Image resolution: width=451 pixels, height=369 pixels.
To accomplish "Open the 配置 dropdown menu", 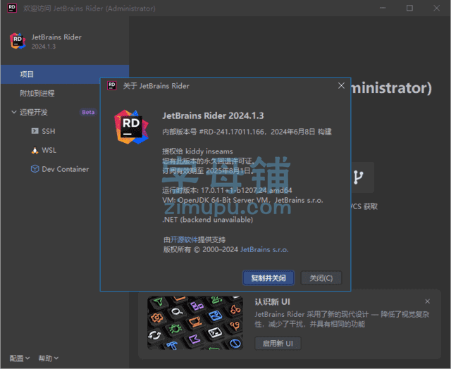I will click(20, 358).
